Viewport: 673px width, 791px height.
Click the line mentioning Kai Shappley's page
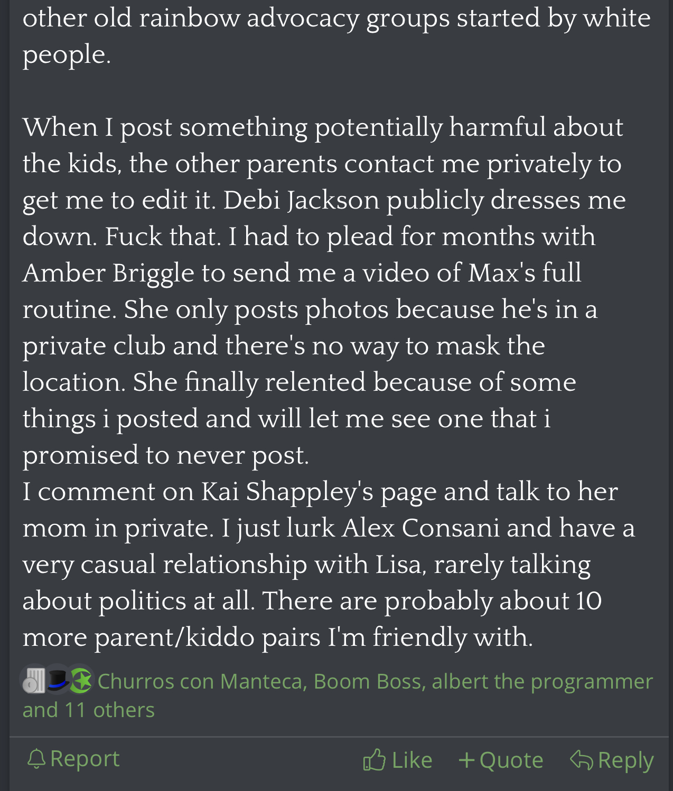click(x=320, y=492)
